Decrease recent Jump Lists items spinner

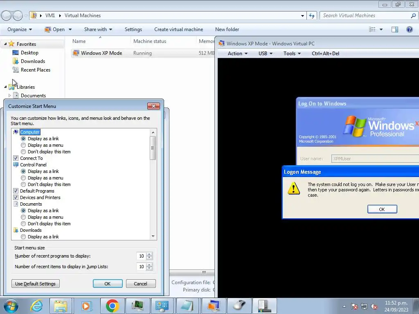tap(149, 268)
